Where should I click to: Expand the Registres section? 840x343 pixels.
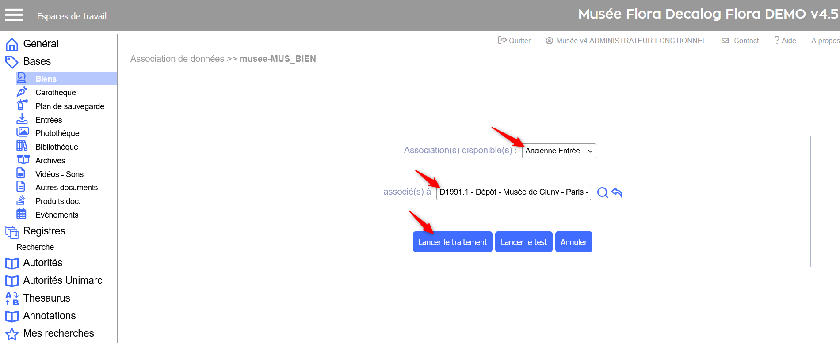coord(44,231)
